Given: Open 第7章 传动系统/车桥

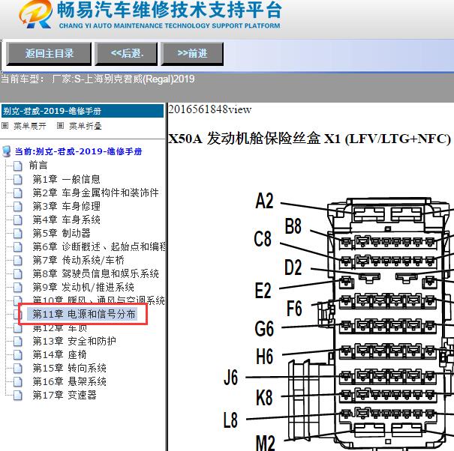Looking at the screenshot, I should [x=78, y=260].
